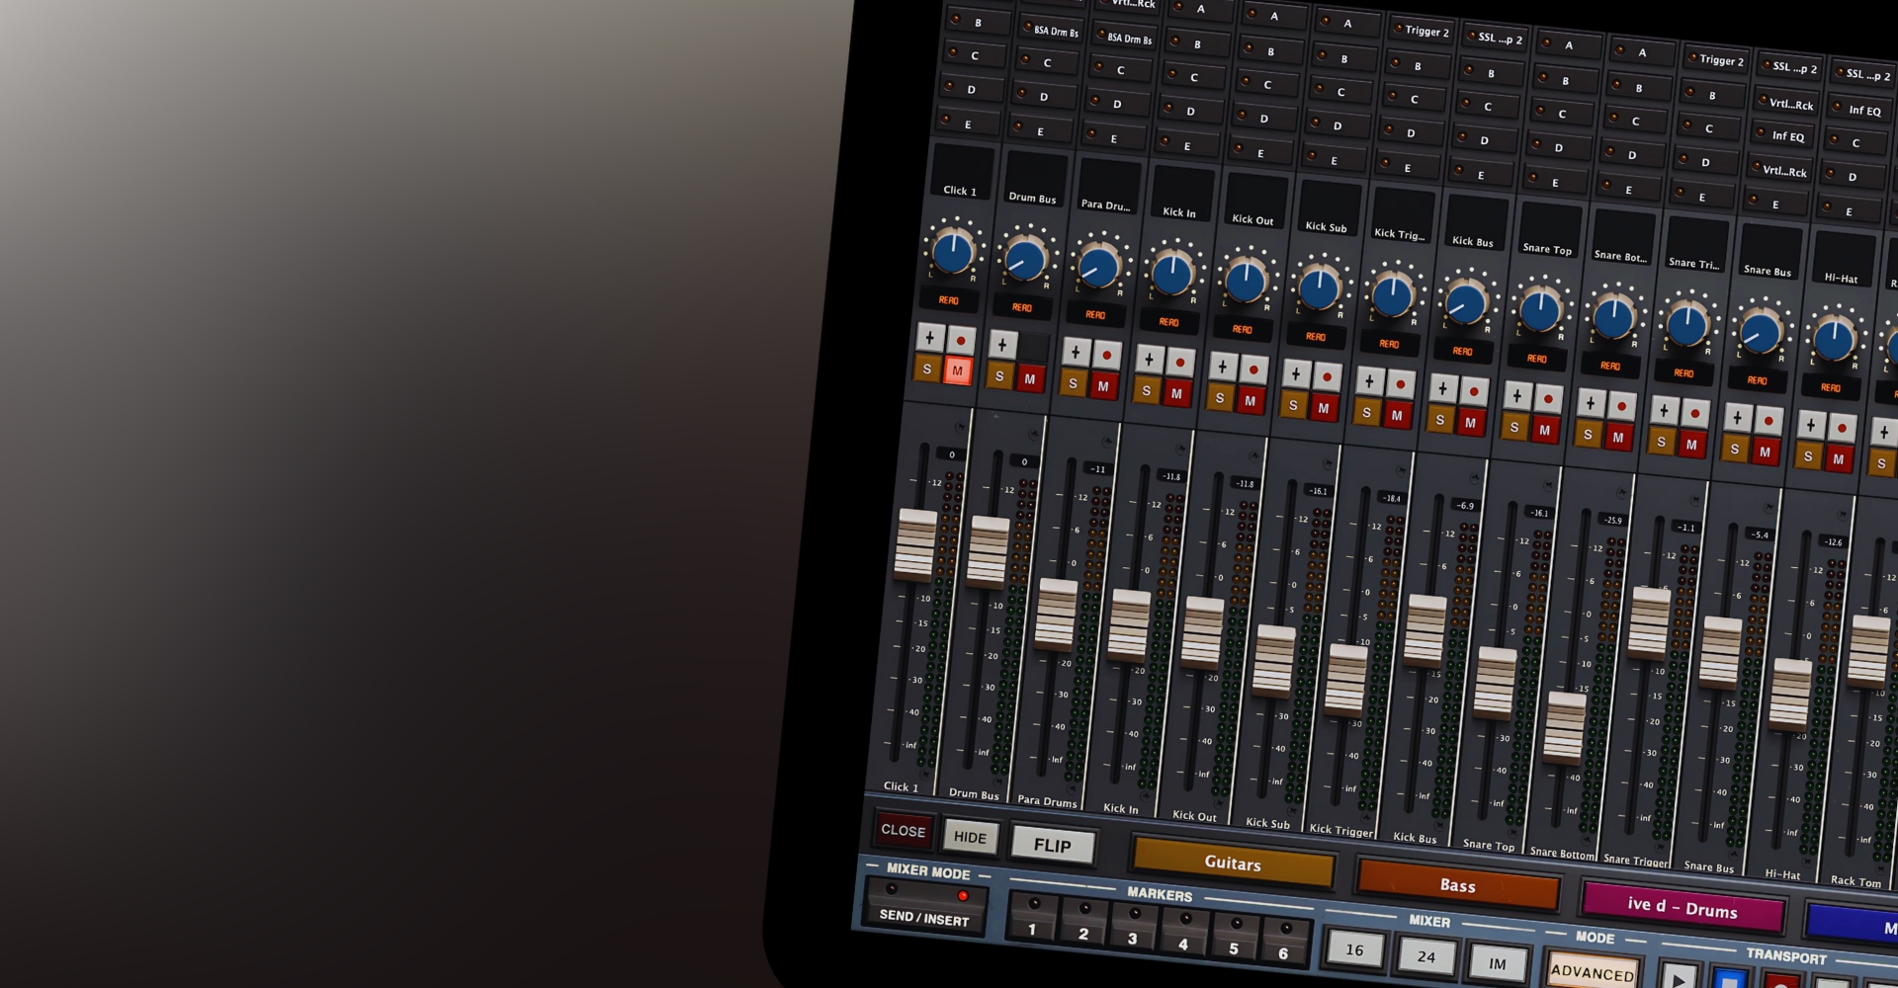Arm the Kick In channel for recording

click(1179, 363)
